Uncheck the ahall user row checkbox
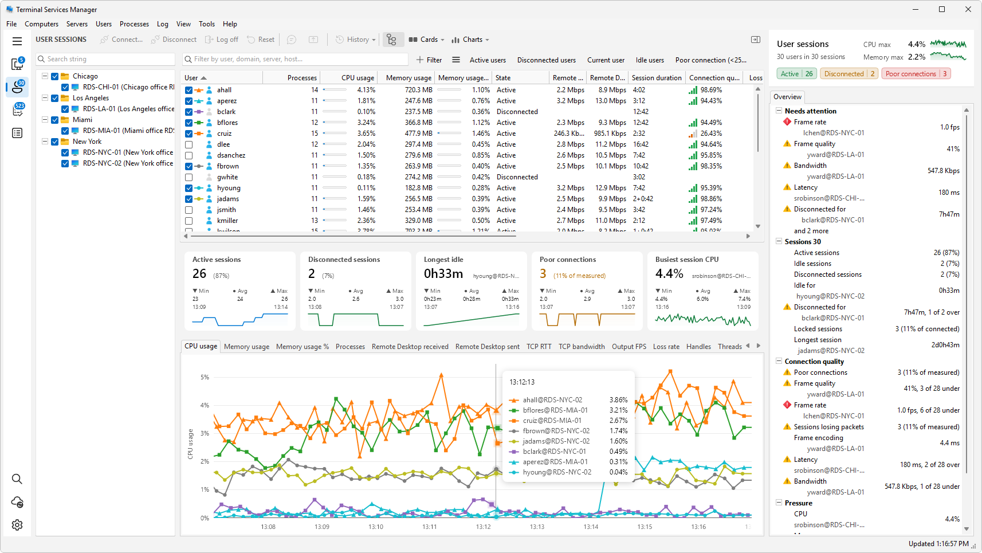Image resolution: width=982 pixels, height=553 pixels. point(188,90)
